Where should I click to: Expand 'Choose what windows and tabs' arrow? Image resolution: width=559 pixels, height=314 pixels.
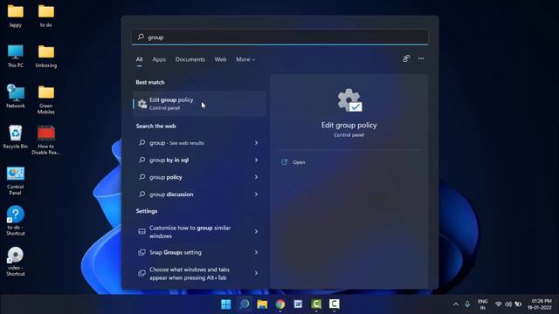[x=256, y=273]
